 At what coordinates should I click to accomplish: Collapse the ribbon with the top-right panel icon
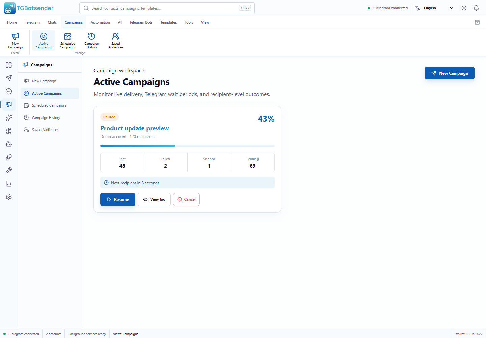tap(477, 22)
